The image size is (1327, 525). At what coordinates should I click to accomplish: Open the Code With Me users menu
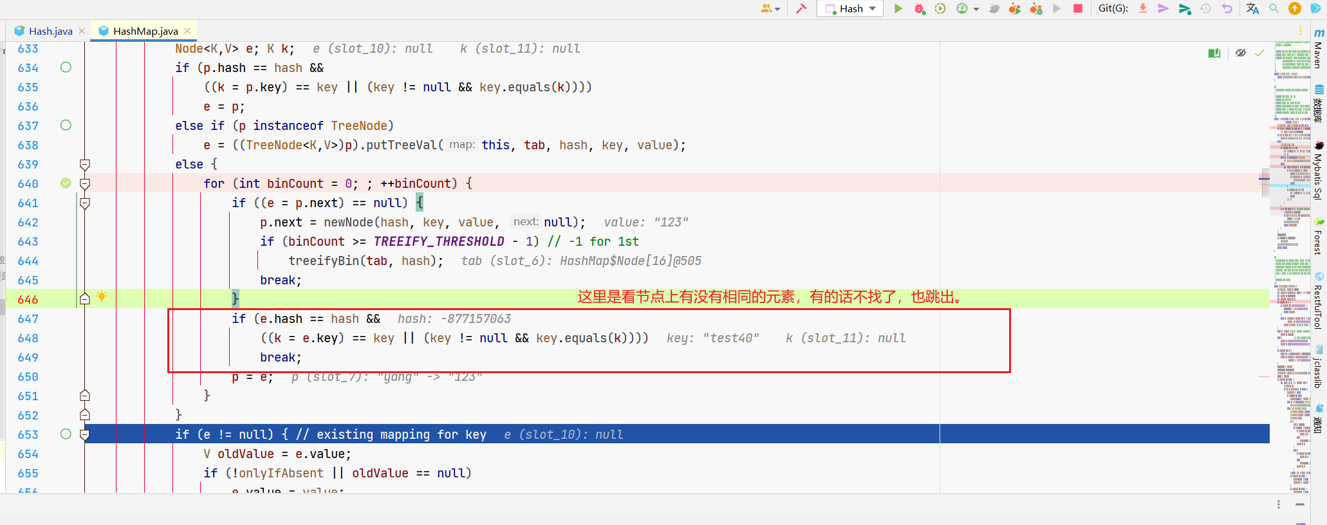click(770, 8)
